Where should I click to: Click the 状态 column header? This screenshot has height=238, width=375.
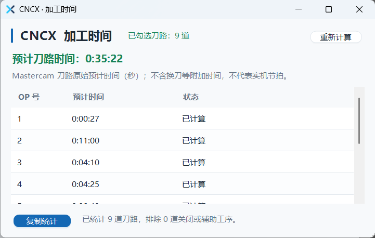[191, 97]
